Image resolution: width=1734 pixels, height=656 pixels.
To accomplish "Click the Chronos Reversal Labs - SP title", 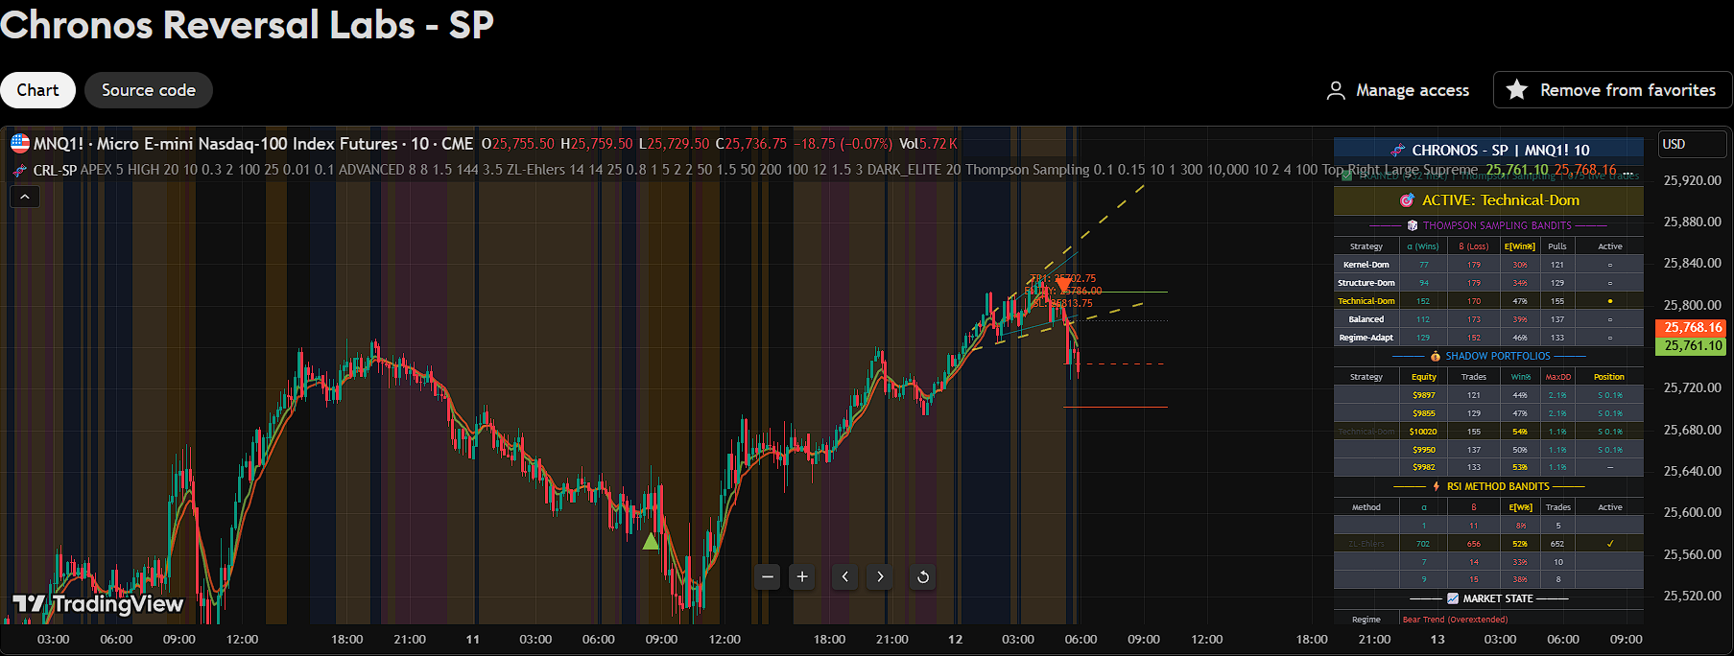I will 247,24.
